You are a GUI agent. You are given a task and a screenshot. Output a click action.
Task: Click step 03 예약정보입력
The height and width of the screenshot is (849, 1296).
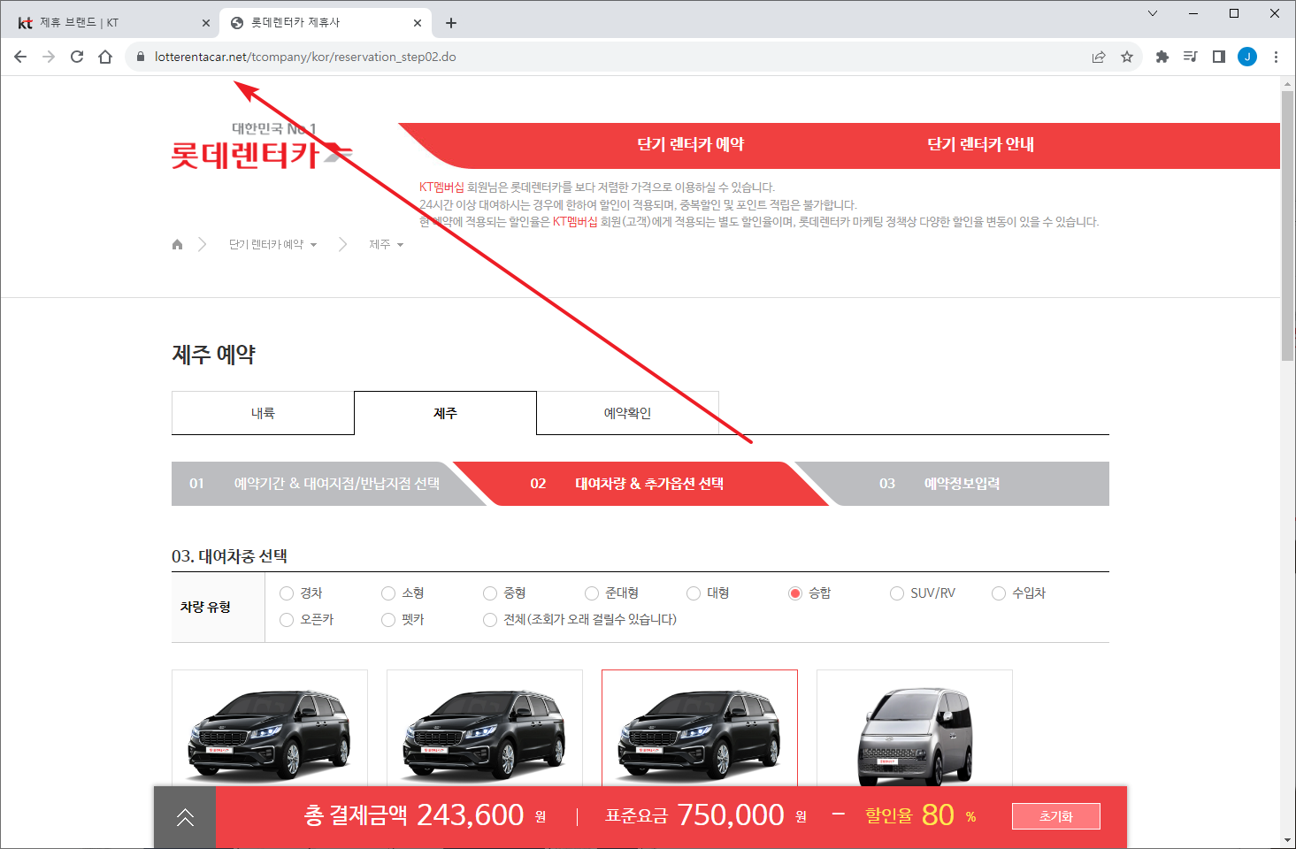[x=951, y=484]
